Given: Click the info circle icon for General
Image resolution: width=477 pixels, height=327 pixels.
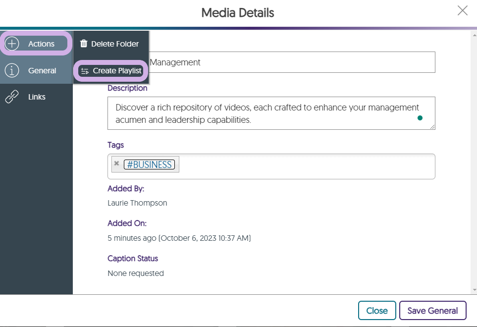Looking at the screenshot, I should coord(12,70).
